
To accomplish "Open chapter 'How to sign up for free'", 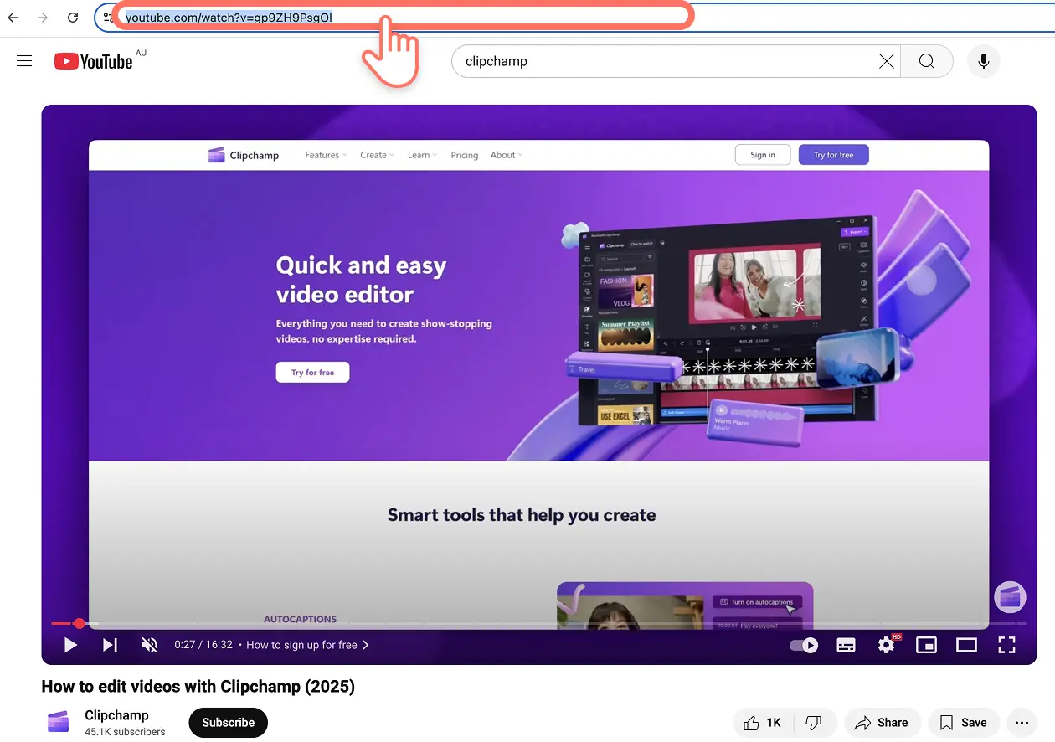I will (307, 645).
